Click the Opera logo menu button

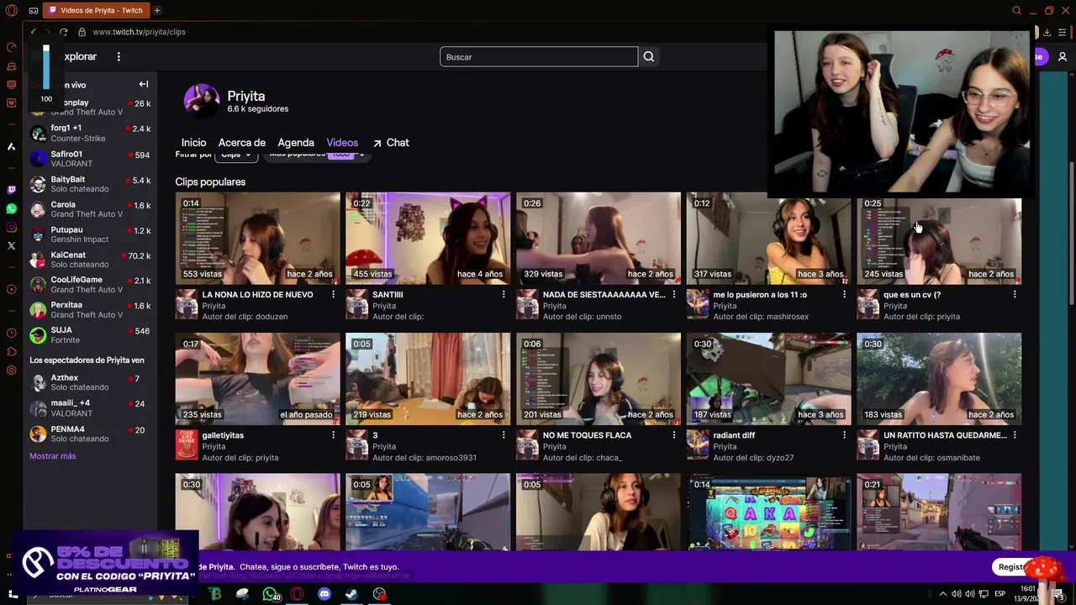click(11, 10)
